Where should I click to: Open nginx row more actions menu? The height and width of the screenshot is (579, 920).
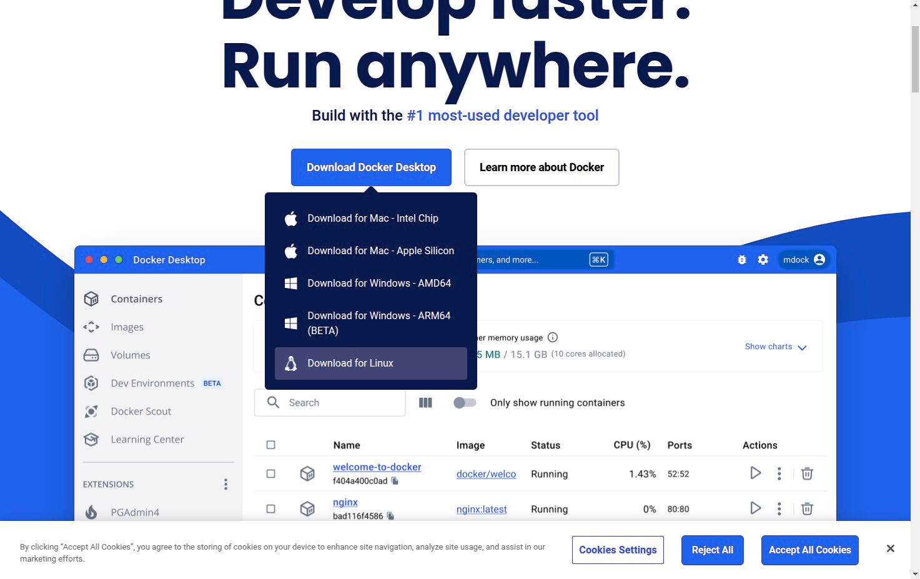[779, 508]
